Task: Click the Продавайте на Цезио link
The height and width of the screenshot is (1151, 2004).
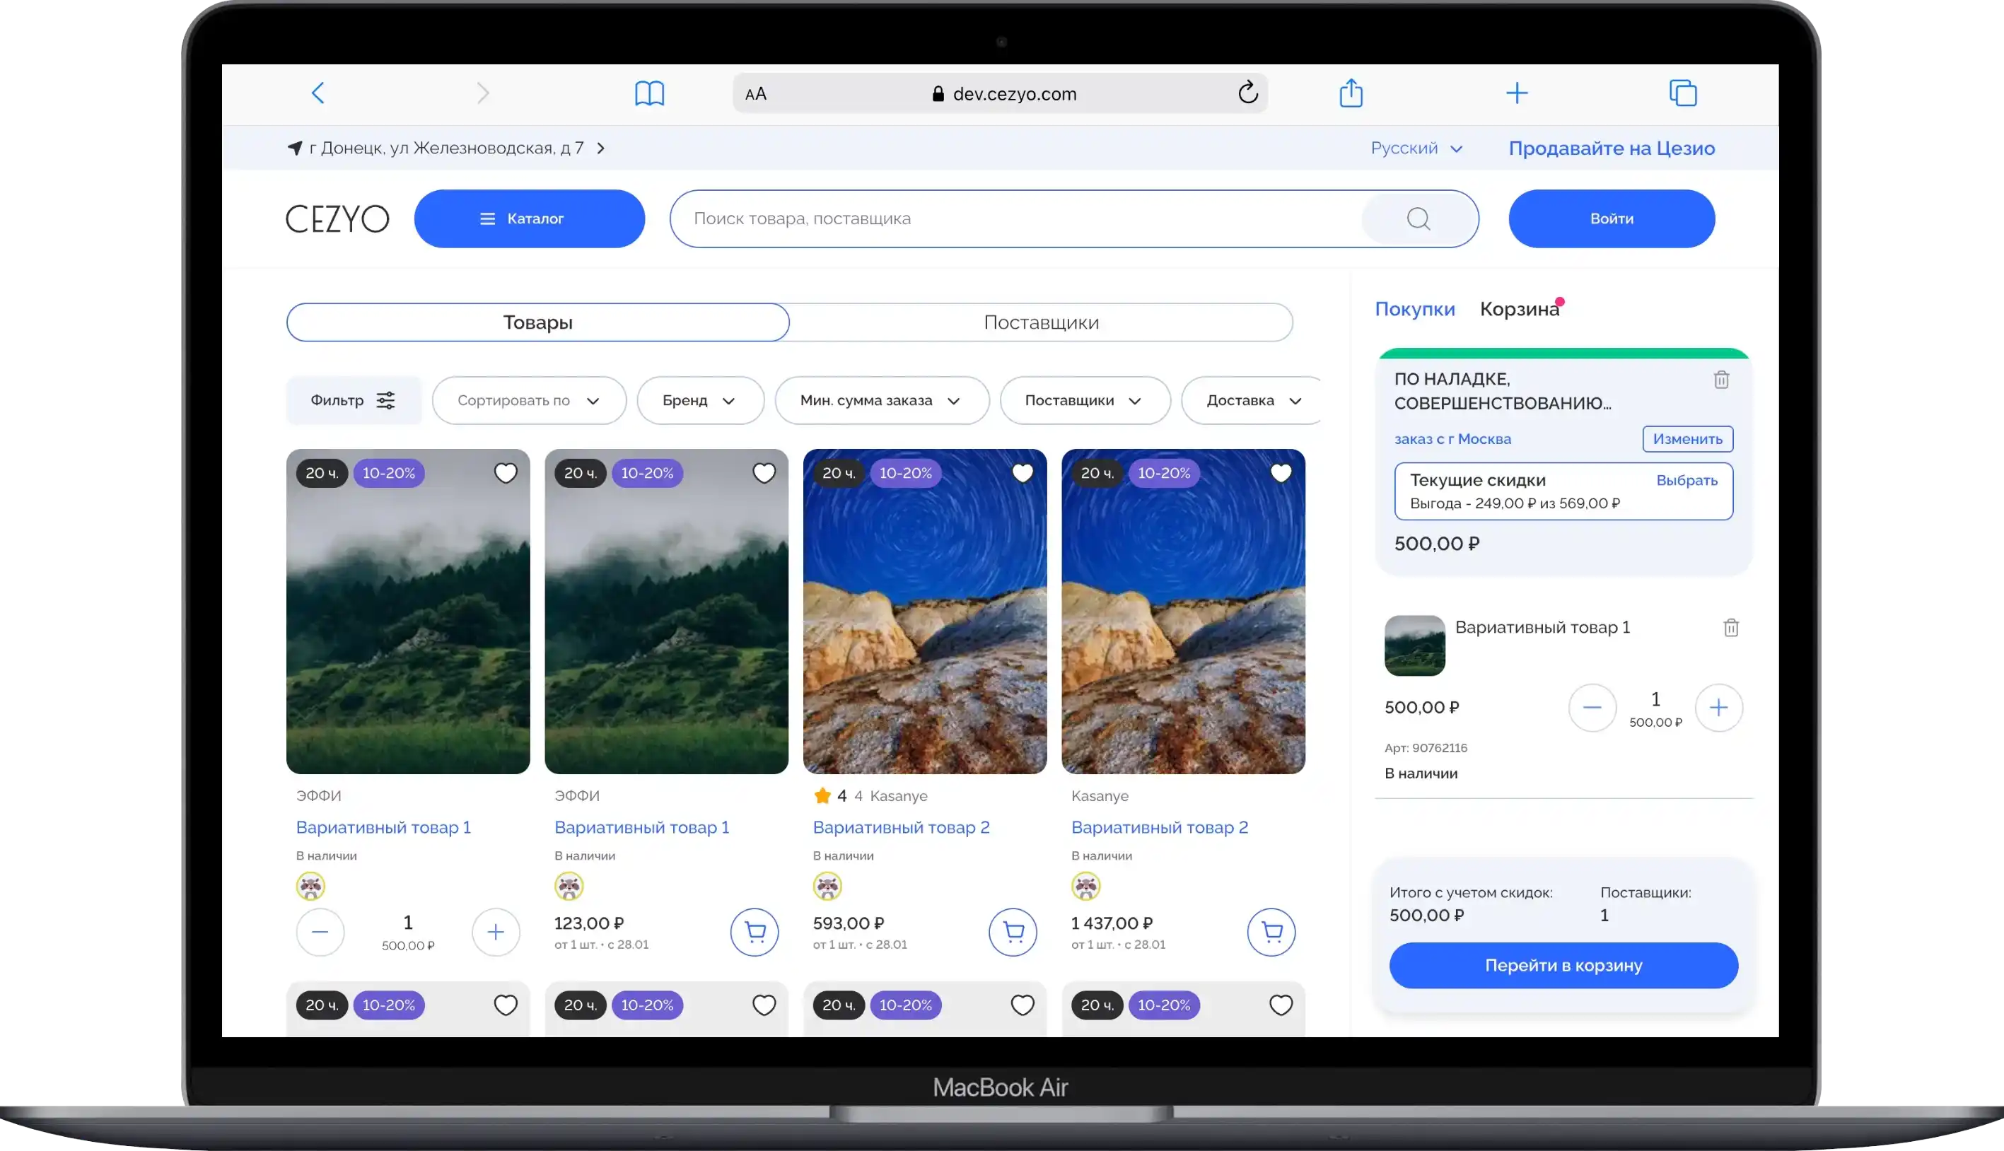Action: pos(1611,148)
